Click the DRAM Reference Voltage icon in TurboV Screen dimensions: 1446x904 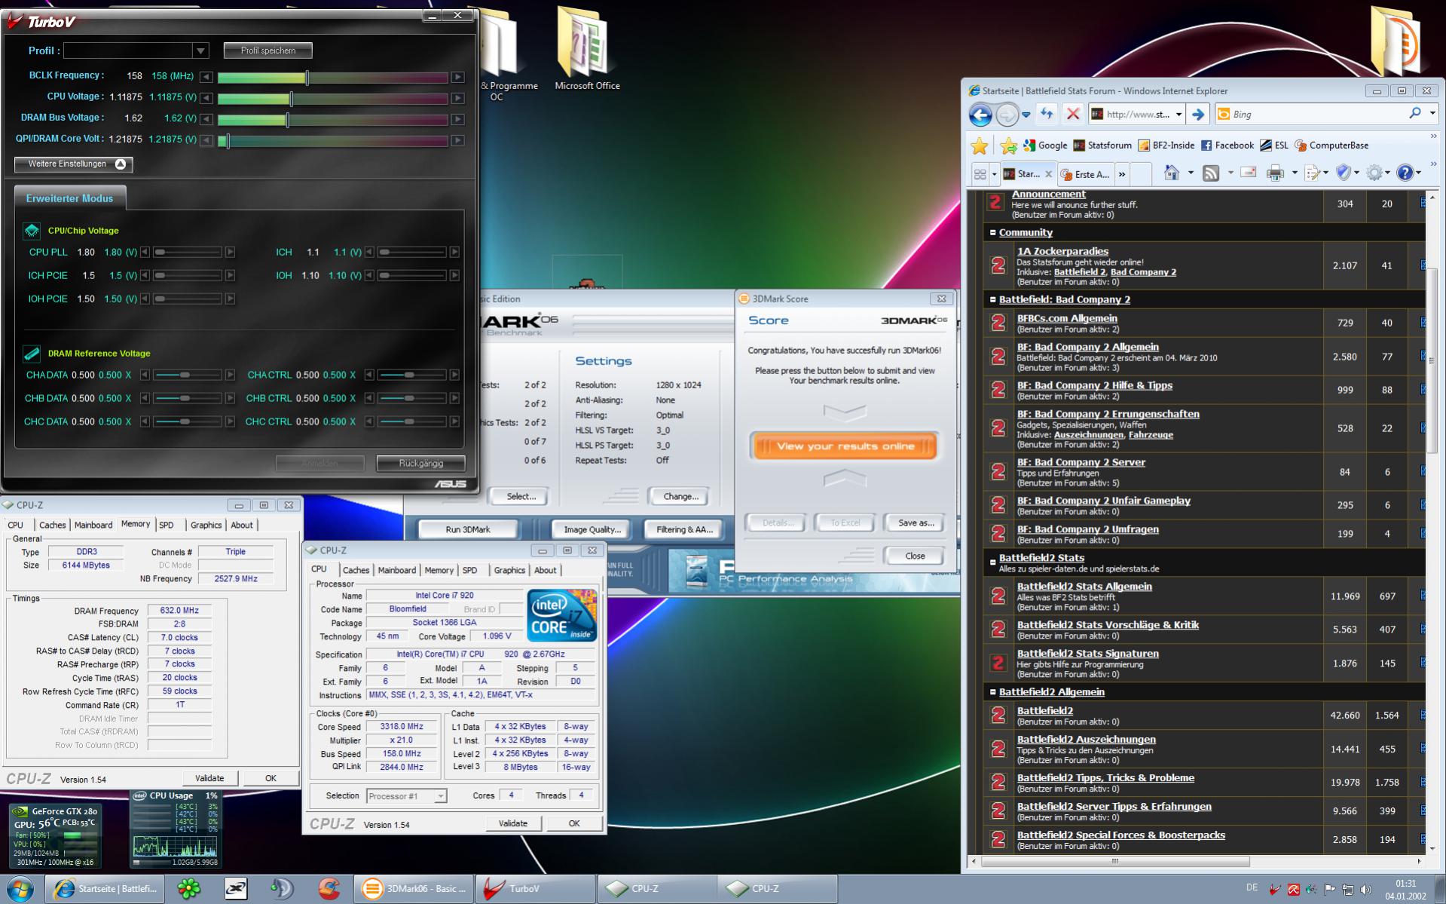32,353
